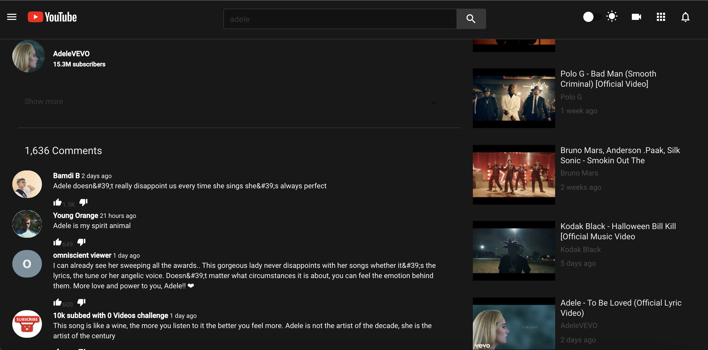The height and width of the screenshot is (350, 708).
Task: Open the Create video camera icon
Action: 636,17
